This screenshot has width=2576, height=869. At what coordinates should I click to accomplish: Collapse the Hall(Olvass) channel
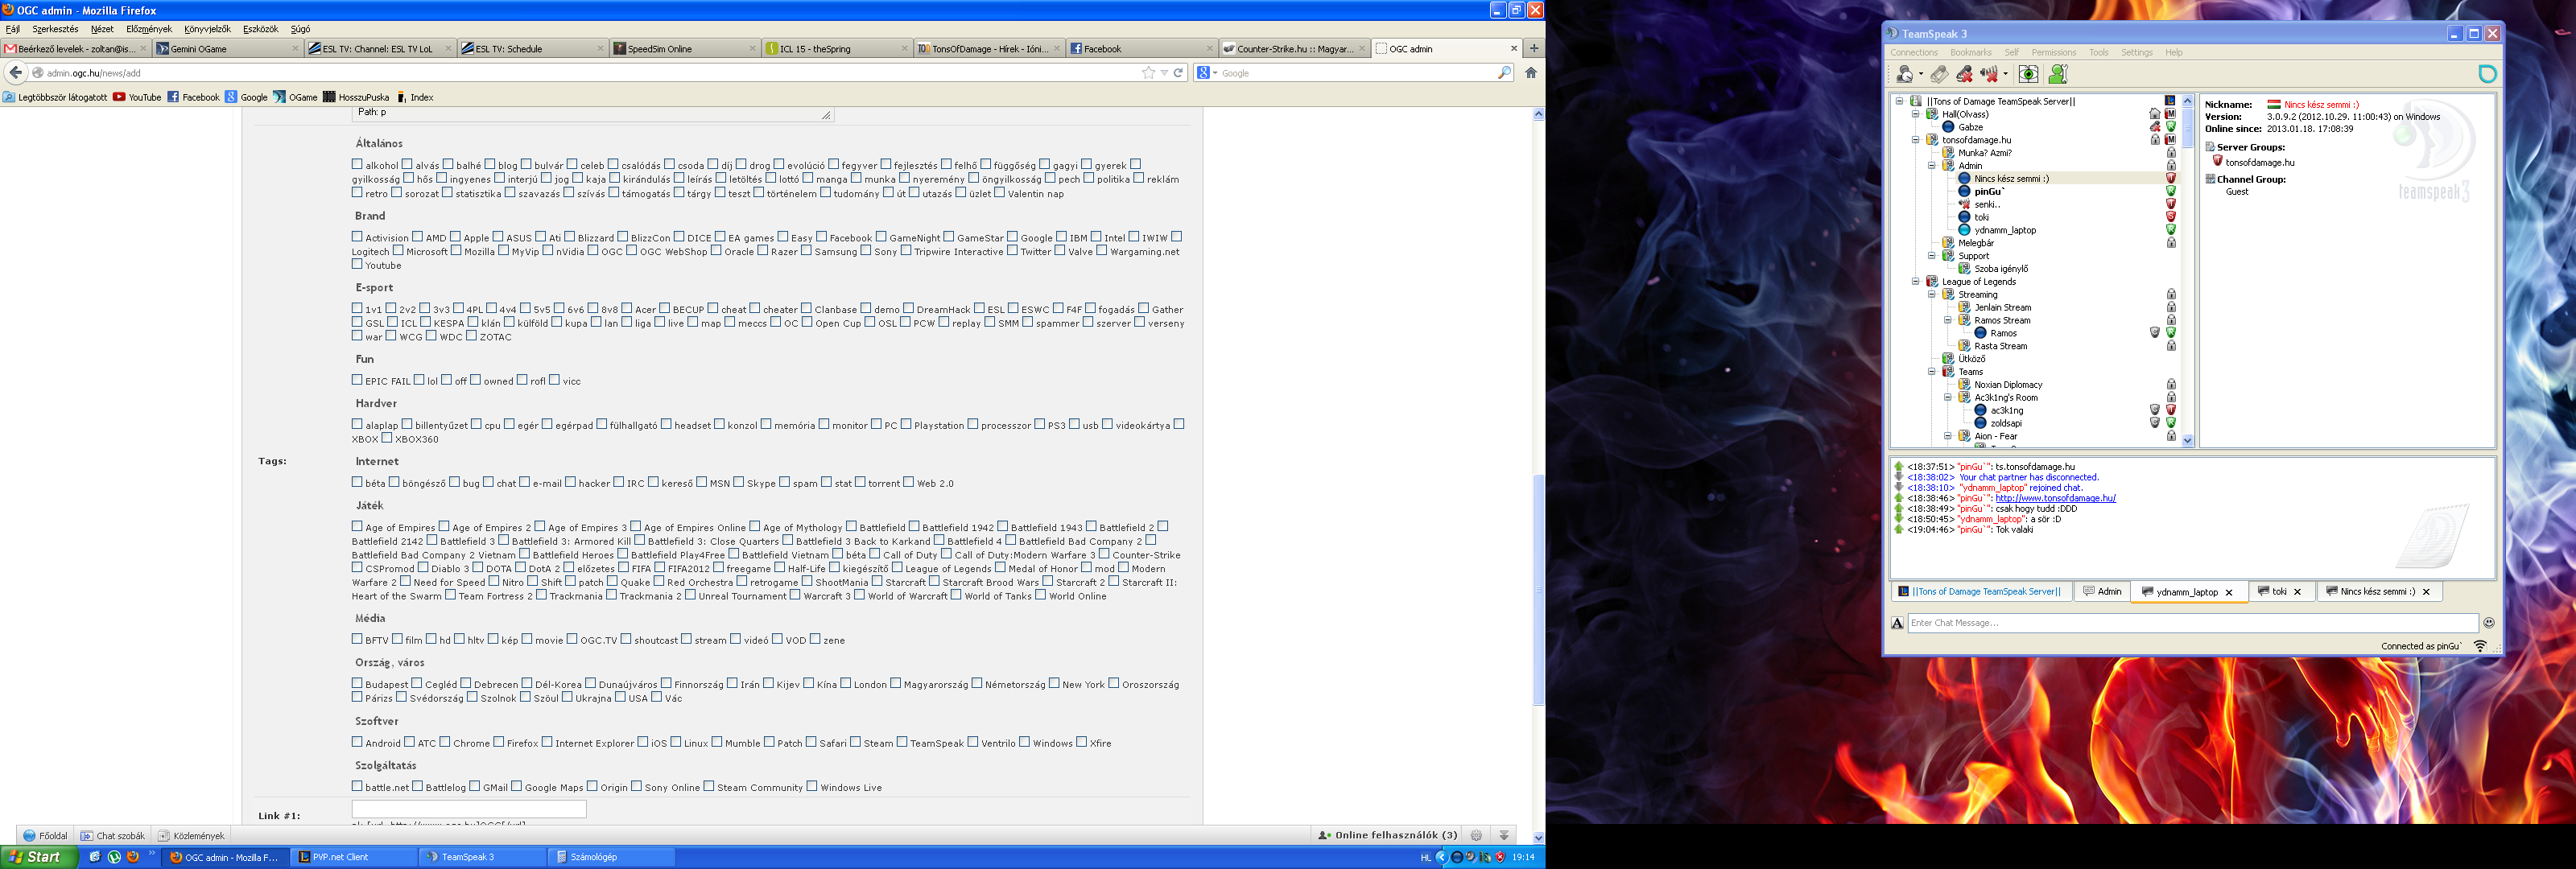pyautogui.click(x=1915, y=114)
